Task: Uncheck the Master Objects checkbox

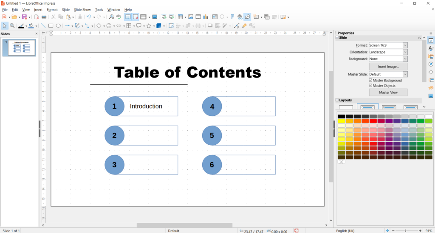Action: coord(371,86)
